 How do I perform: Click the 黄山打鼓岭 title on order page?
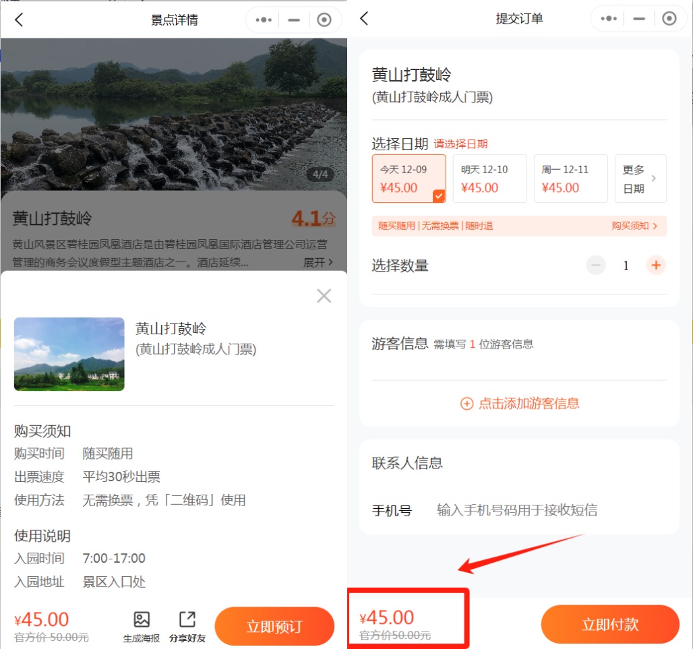pos(411,75)
